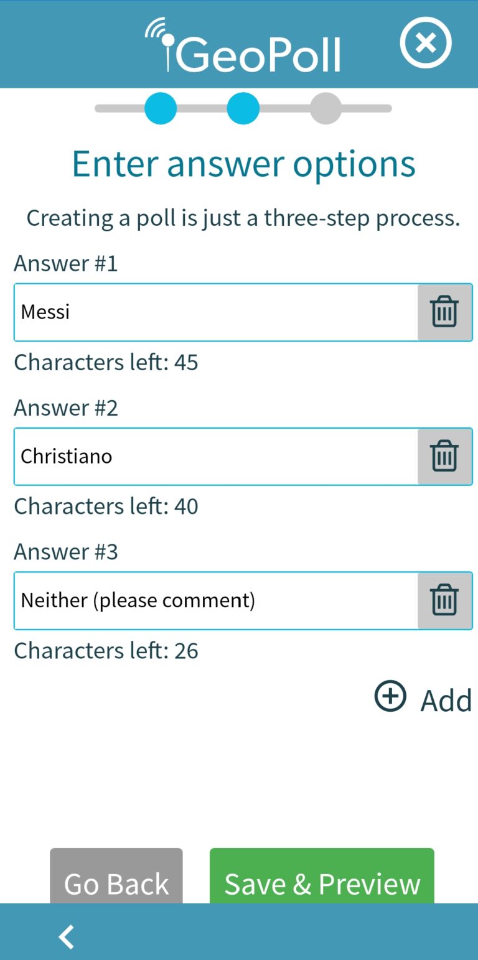478x960 pixels.
Task: Remove the Christiano answer using trash icon
Action: point(444,457)
